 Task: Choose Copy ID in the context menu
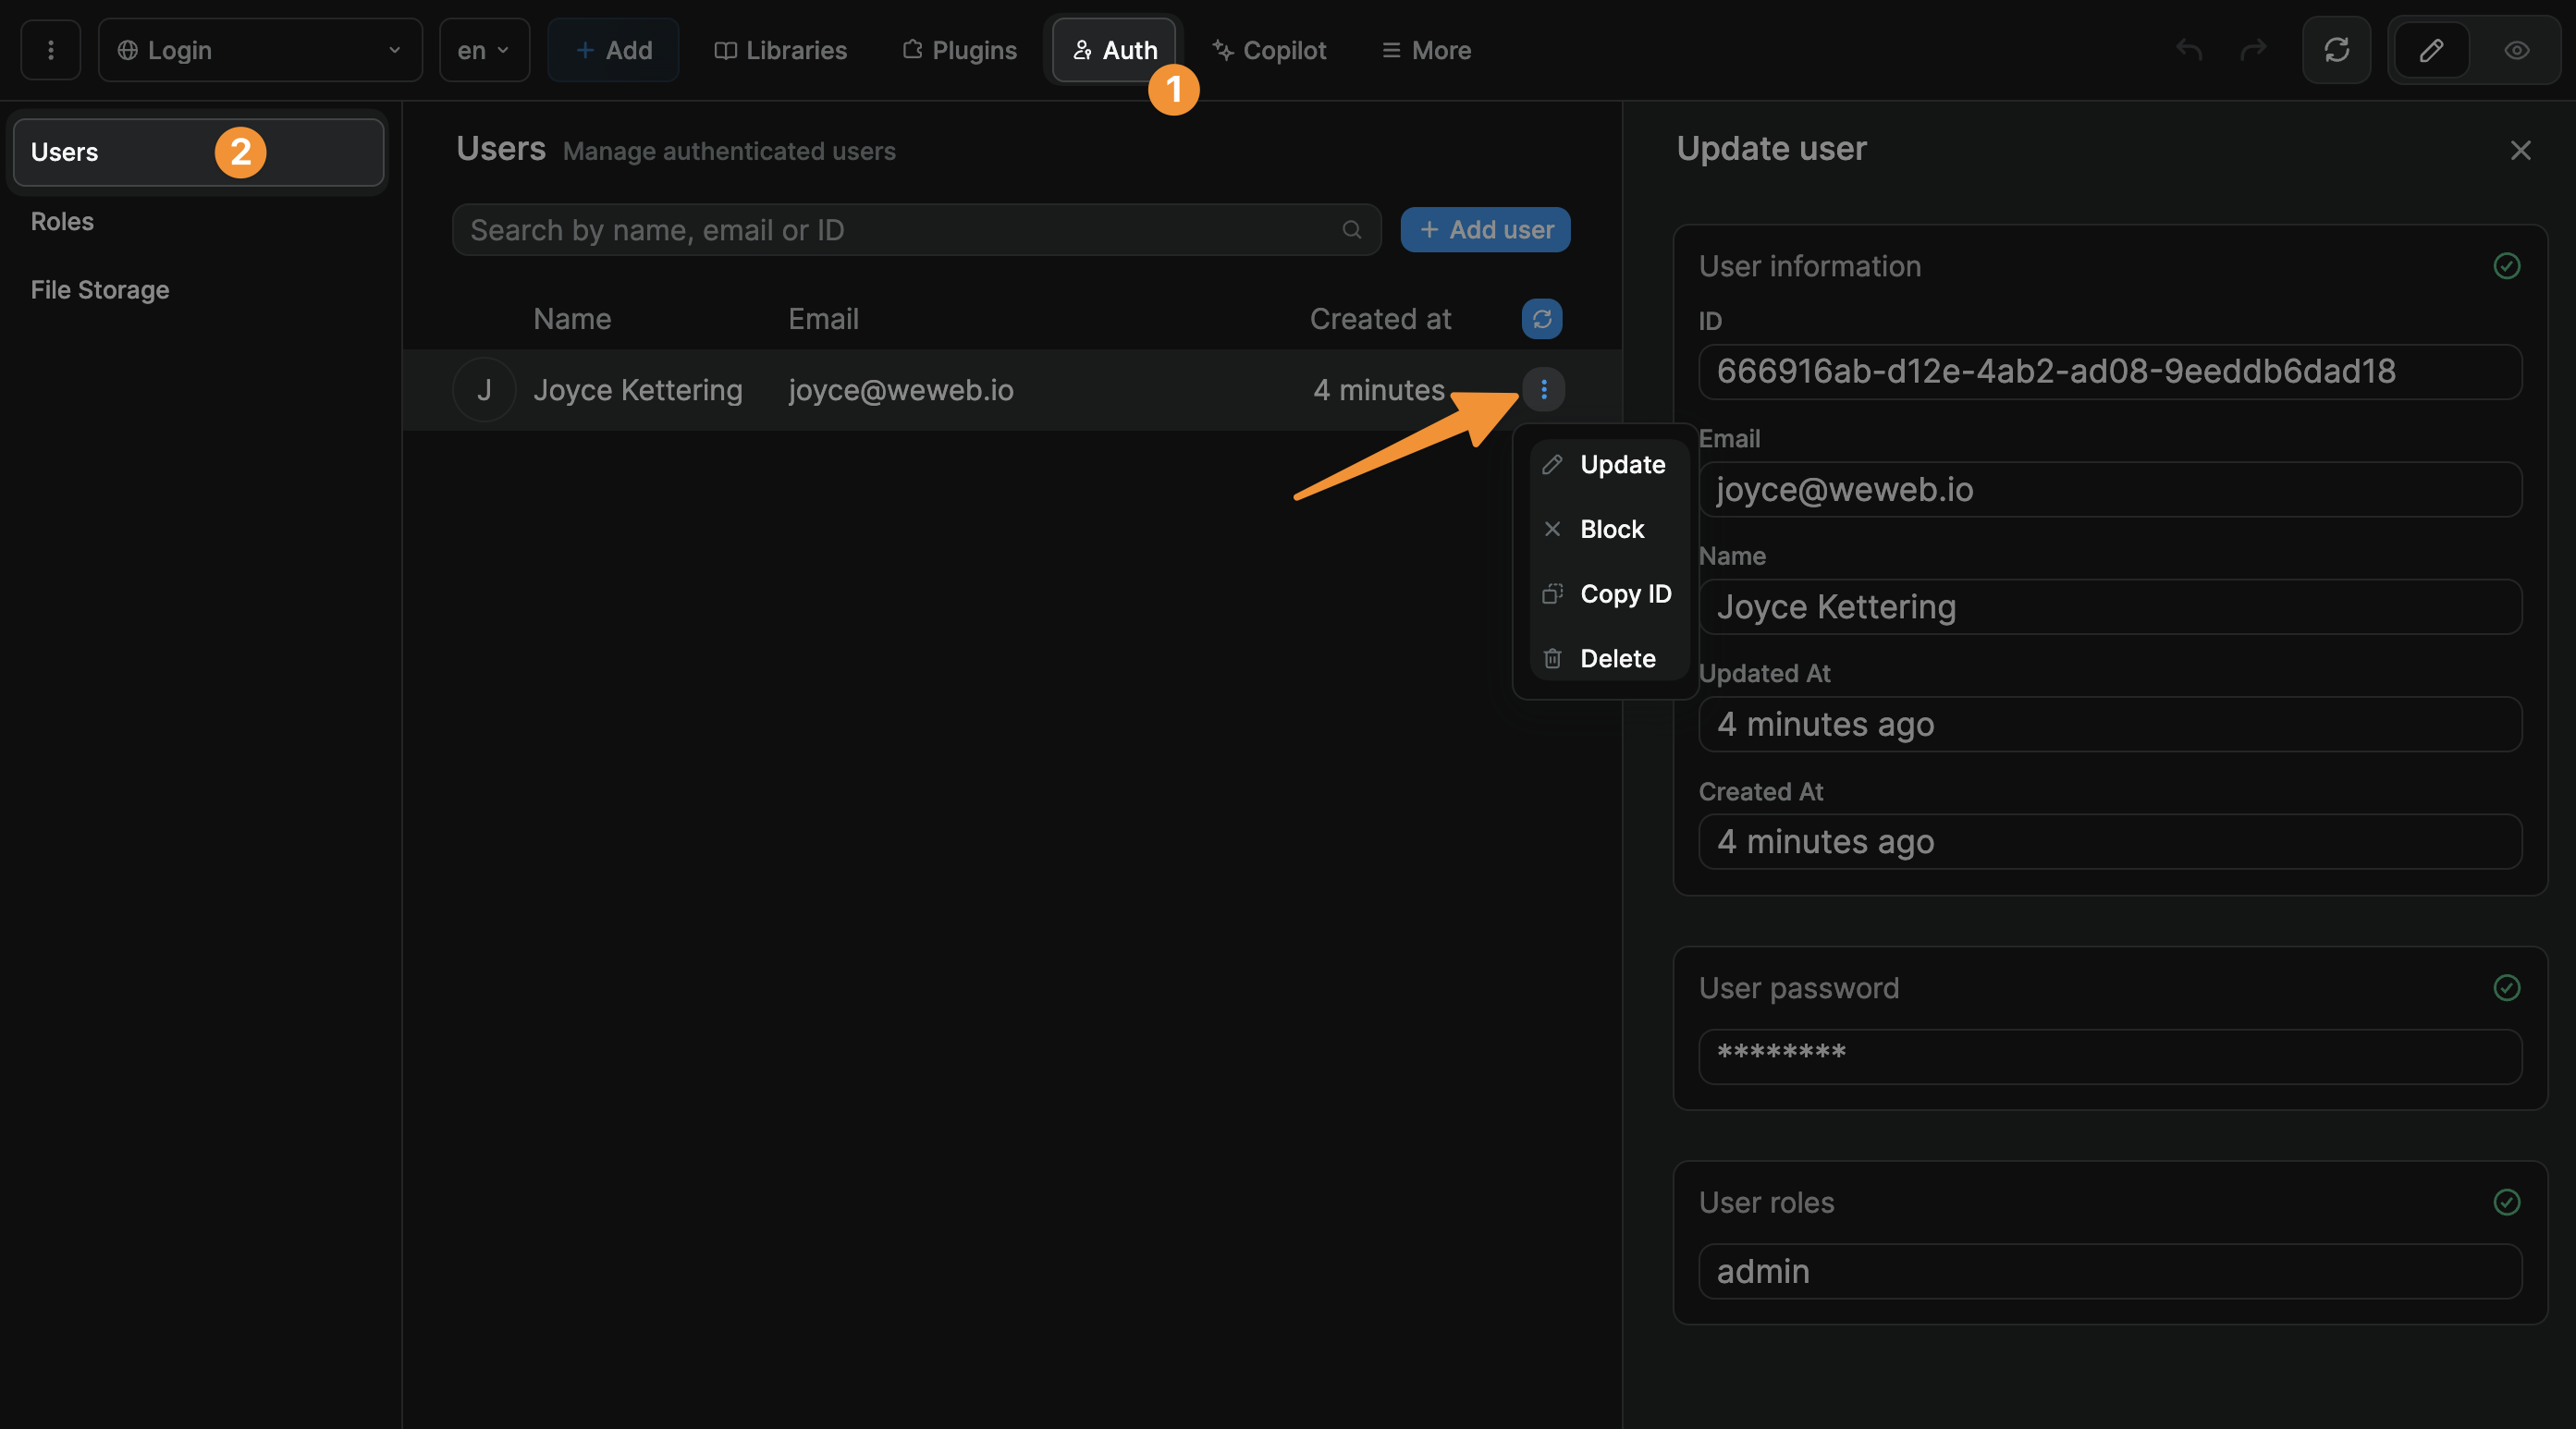(1624, 594)
